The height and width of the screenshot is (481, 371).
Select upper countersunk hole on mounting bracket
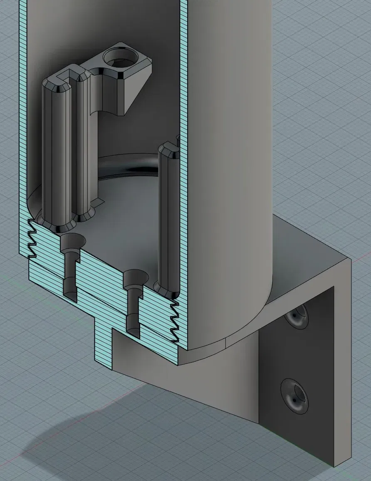296,317
